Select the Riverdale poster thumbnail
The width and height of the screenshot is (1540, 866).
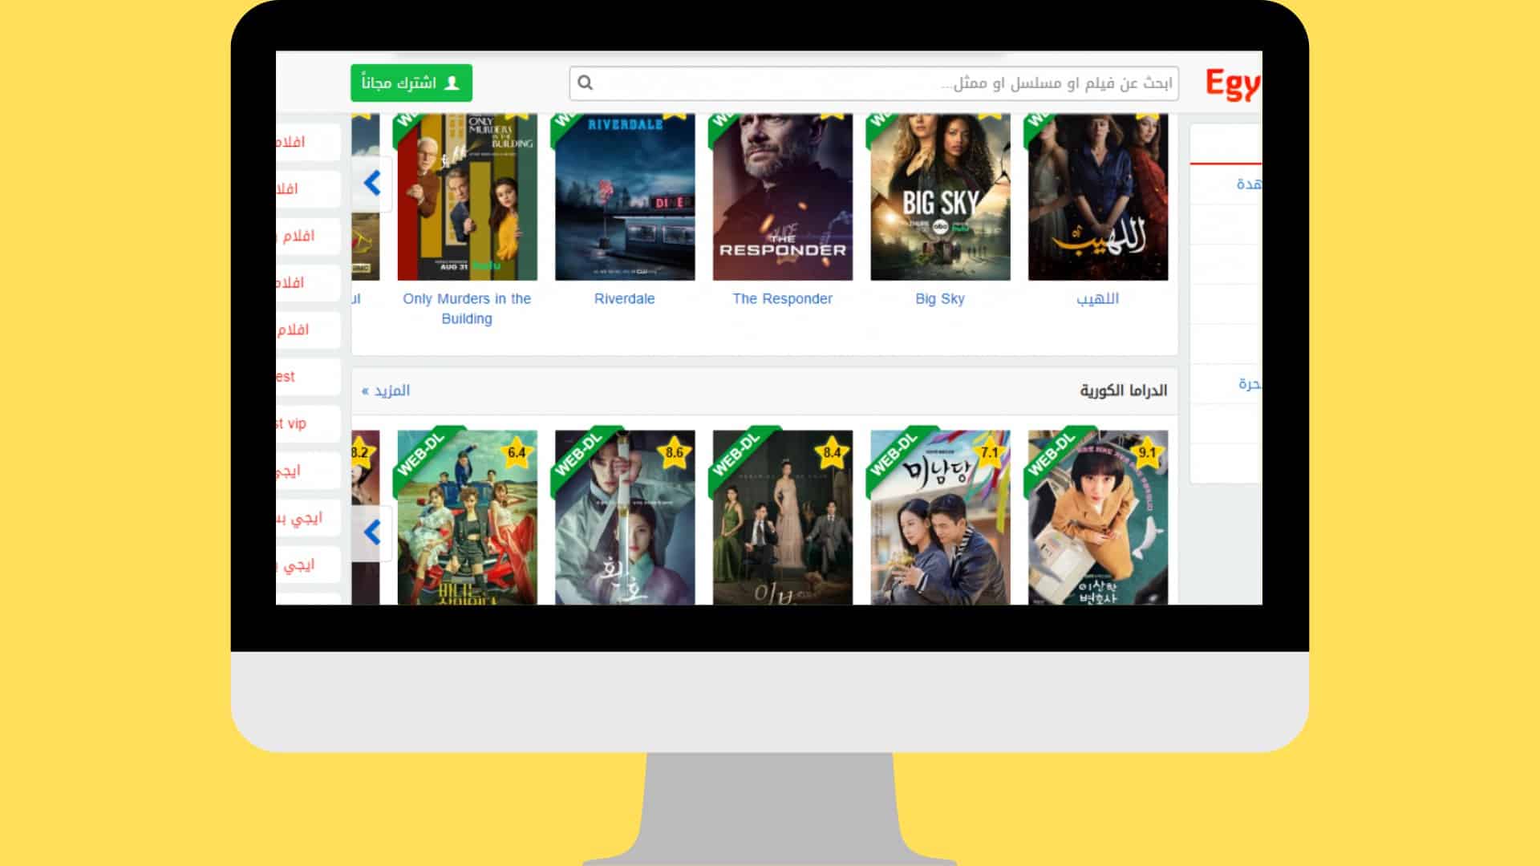[625, 197]
